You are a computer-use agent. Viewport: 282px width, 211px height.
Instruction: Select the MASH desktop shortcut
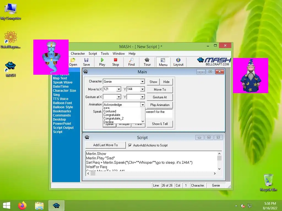click(x=10, y=69)
